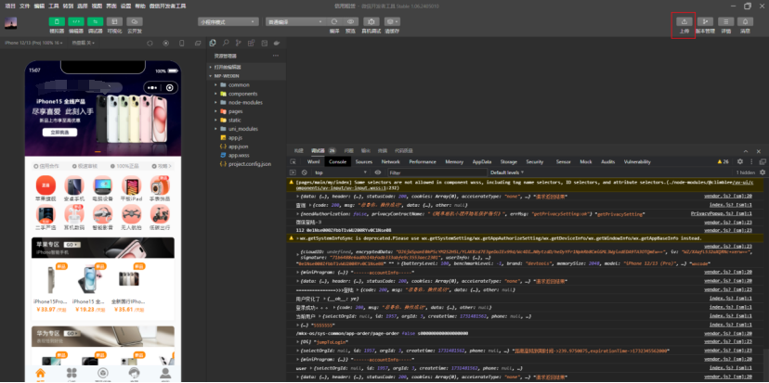Select the file explorer sidebar icon
Screen dimensions: 769x383
(x=213, y=43)
